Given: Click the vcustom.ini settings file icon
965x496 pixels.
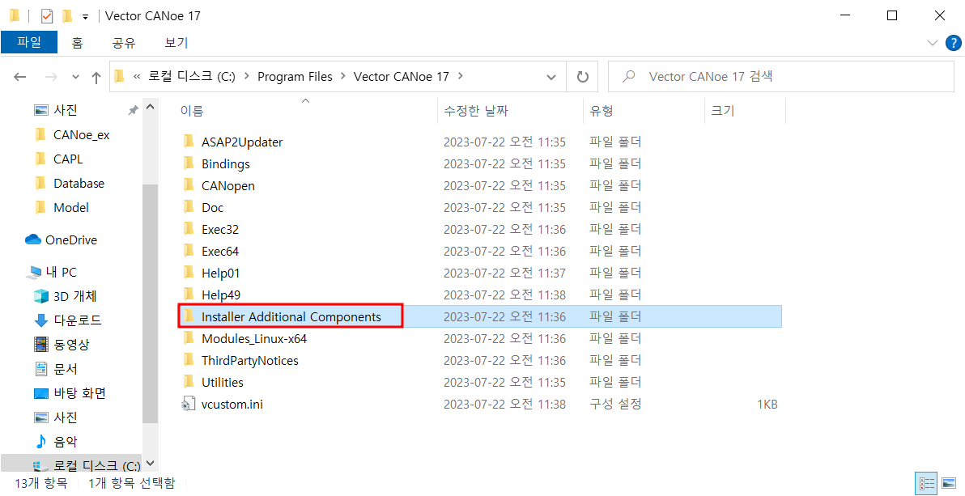Looking at the screenshot, I should point(189,405).
